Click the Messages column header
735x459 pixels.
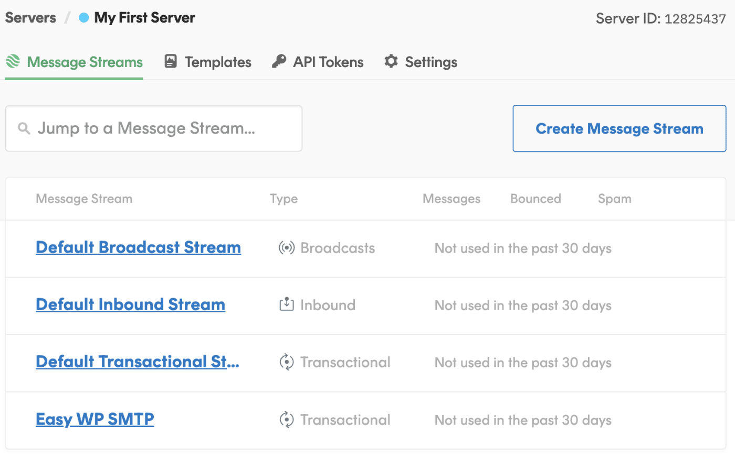click(451, 199)
